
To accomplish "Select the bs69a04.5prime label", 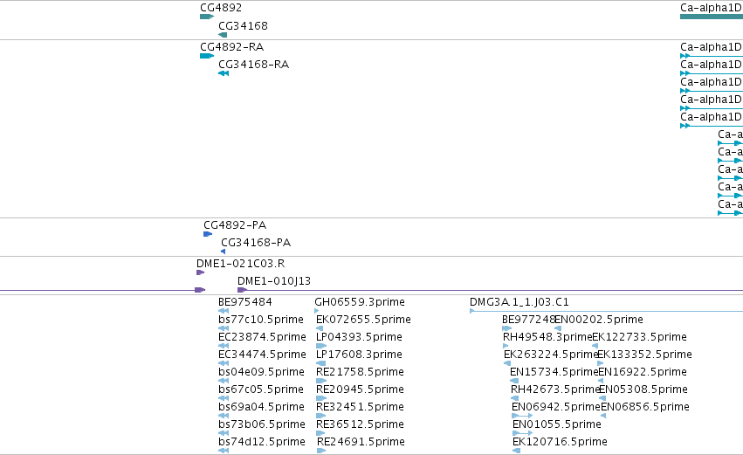I will pos(261,407).
